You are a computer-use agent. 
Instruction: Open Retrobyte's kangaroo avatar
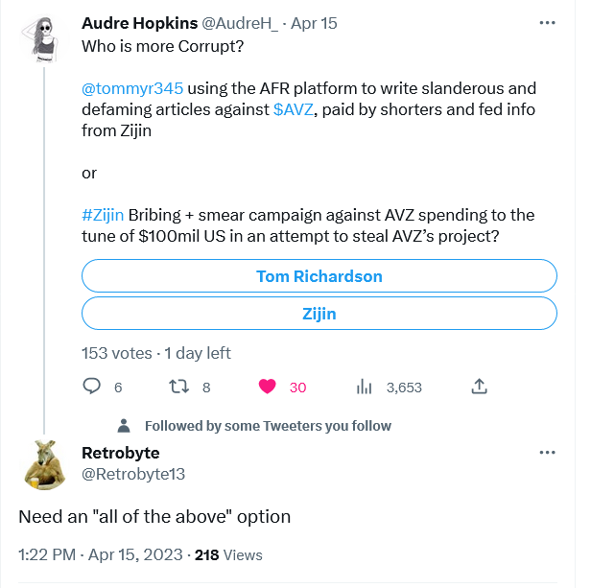44,464
